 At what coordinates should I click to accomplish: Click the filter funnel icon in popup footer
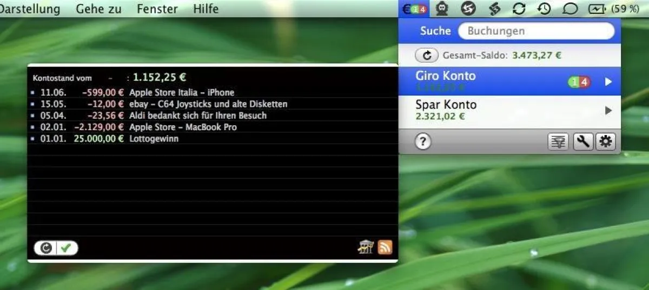(558, 142)
